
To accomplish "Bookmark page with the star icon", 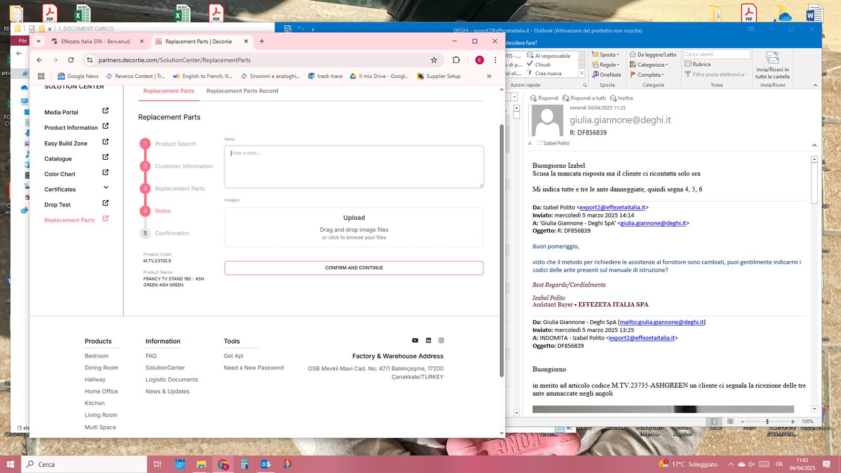I will point(434,60).
